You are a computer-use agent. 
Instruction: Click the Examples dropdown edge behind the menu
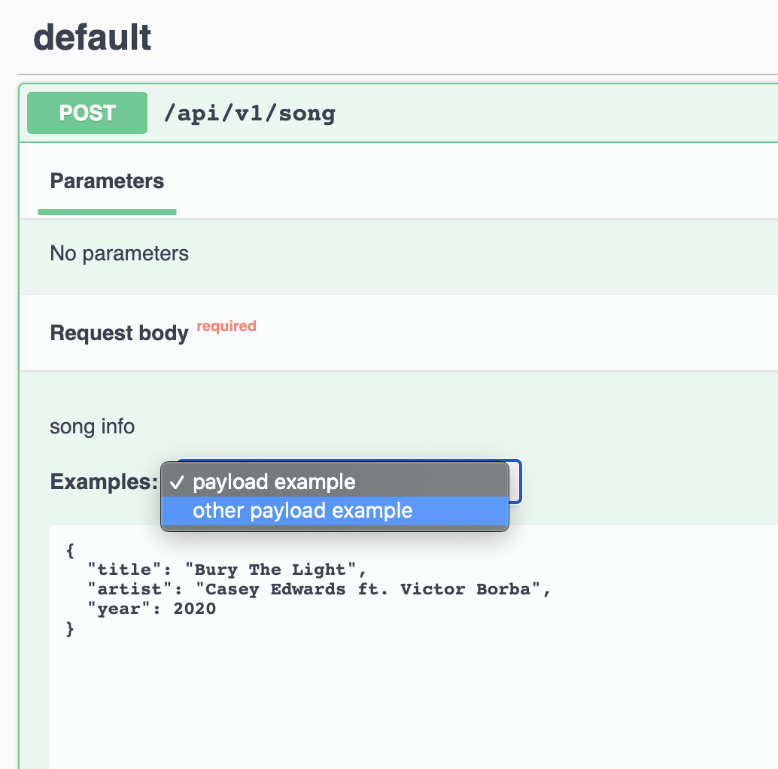515,482
